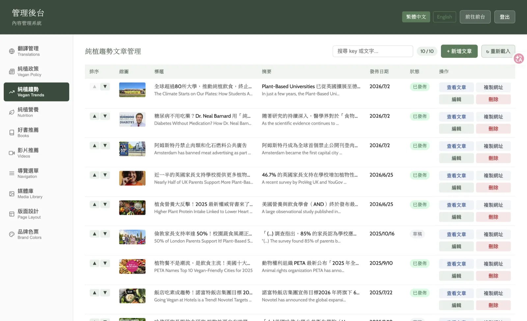Click 刪除 for the Novotel article
The width and height of the screenshot is (527, 321).
click(x=493, y=305)
